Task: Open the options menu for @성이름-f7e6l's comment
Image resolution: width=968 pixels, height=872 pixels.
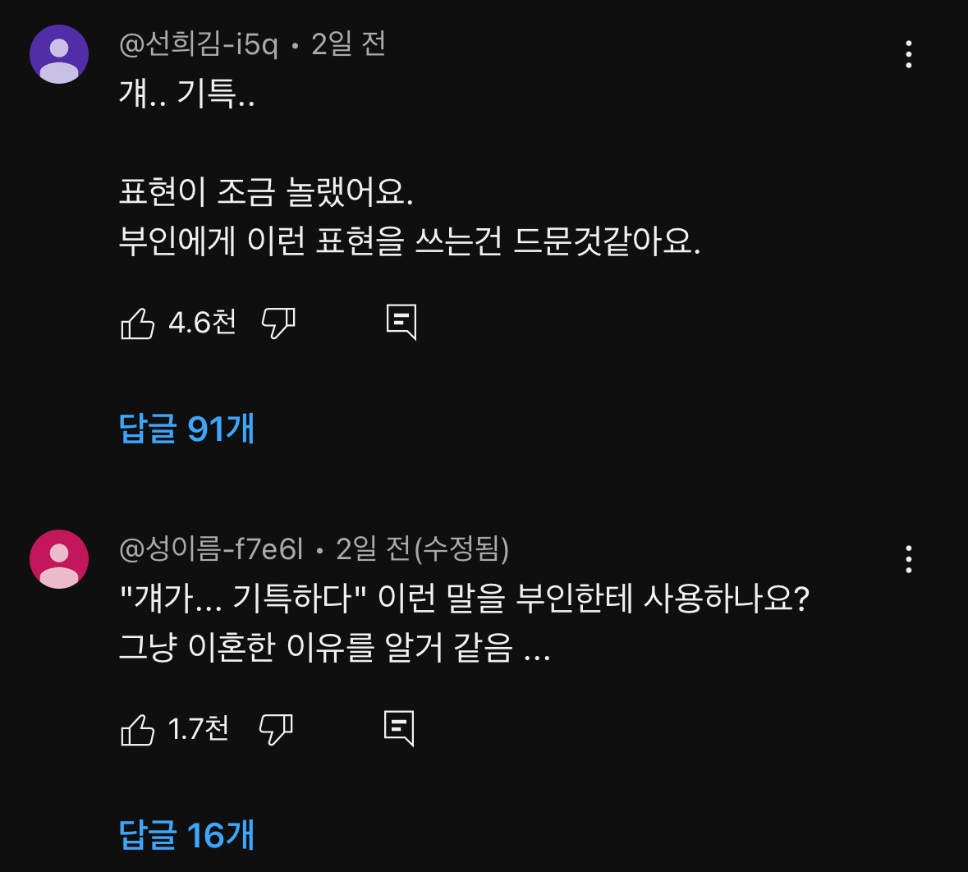Action: coord(908,560)
